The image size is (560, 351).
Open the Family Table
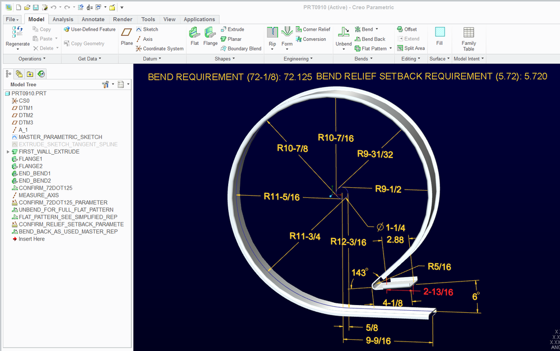tap(469, 34)
